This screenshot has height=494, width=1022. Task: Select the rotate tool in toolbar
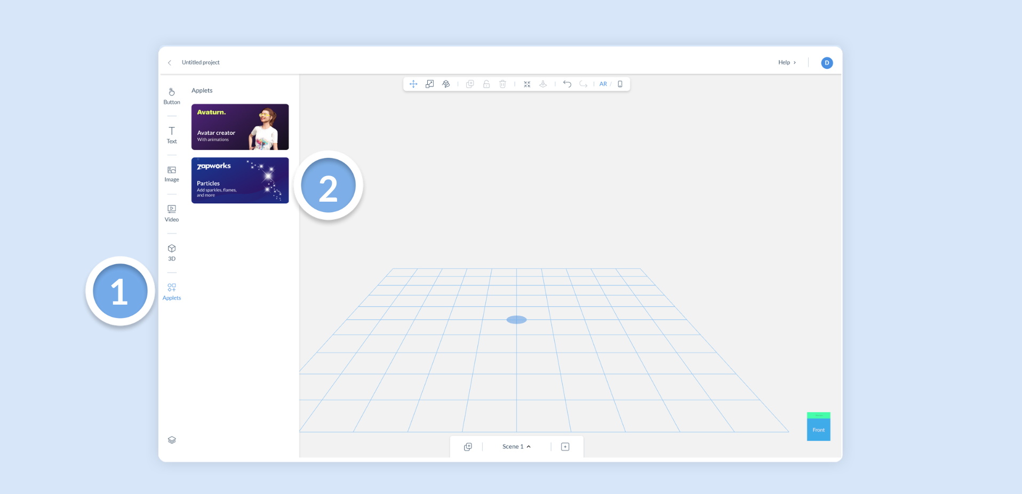(x=446, y=84)
